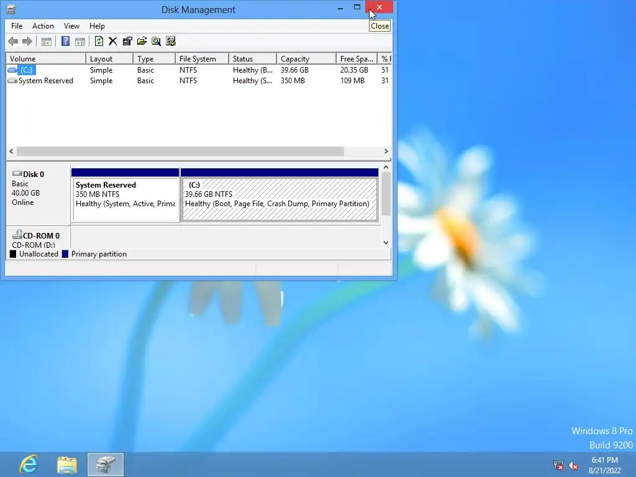This screenshot has height=477, width=636.
Task: Click the disk pane scroll up arrow
Action: [386, 167]
